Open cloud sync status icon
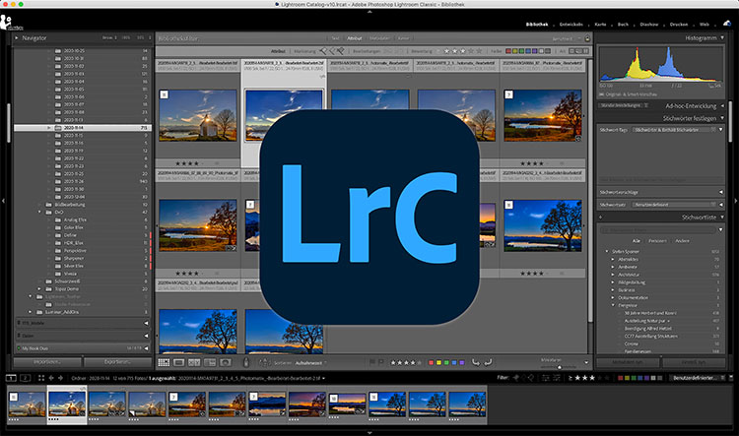 pyautogui.click(x=727, y=23)
